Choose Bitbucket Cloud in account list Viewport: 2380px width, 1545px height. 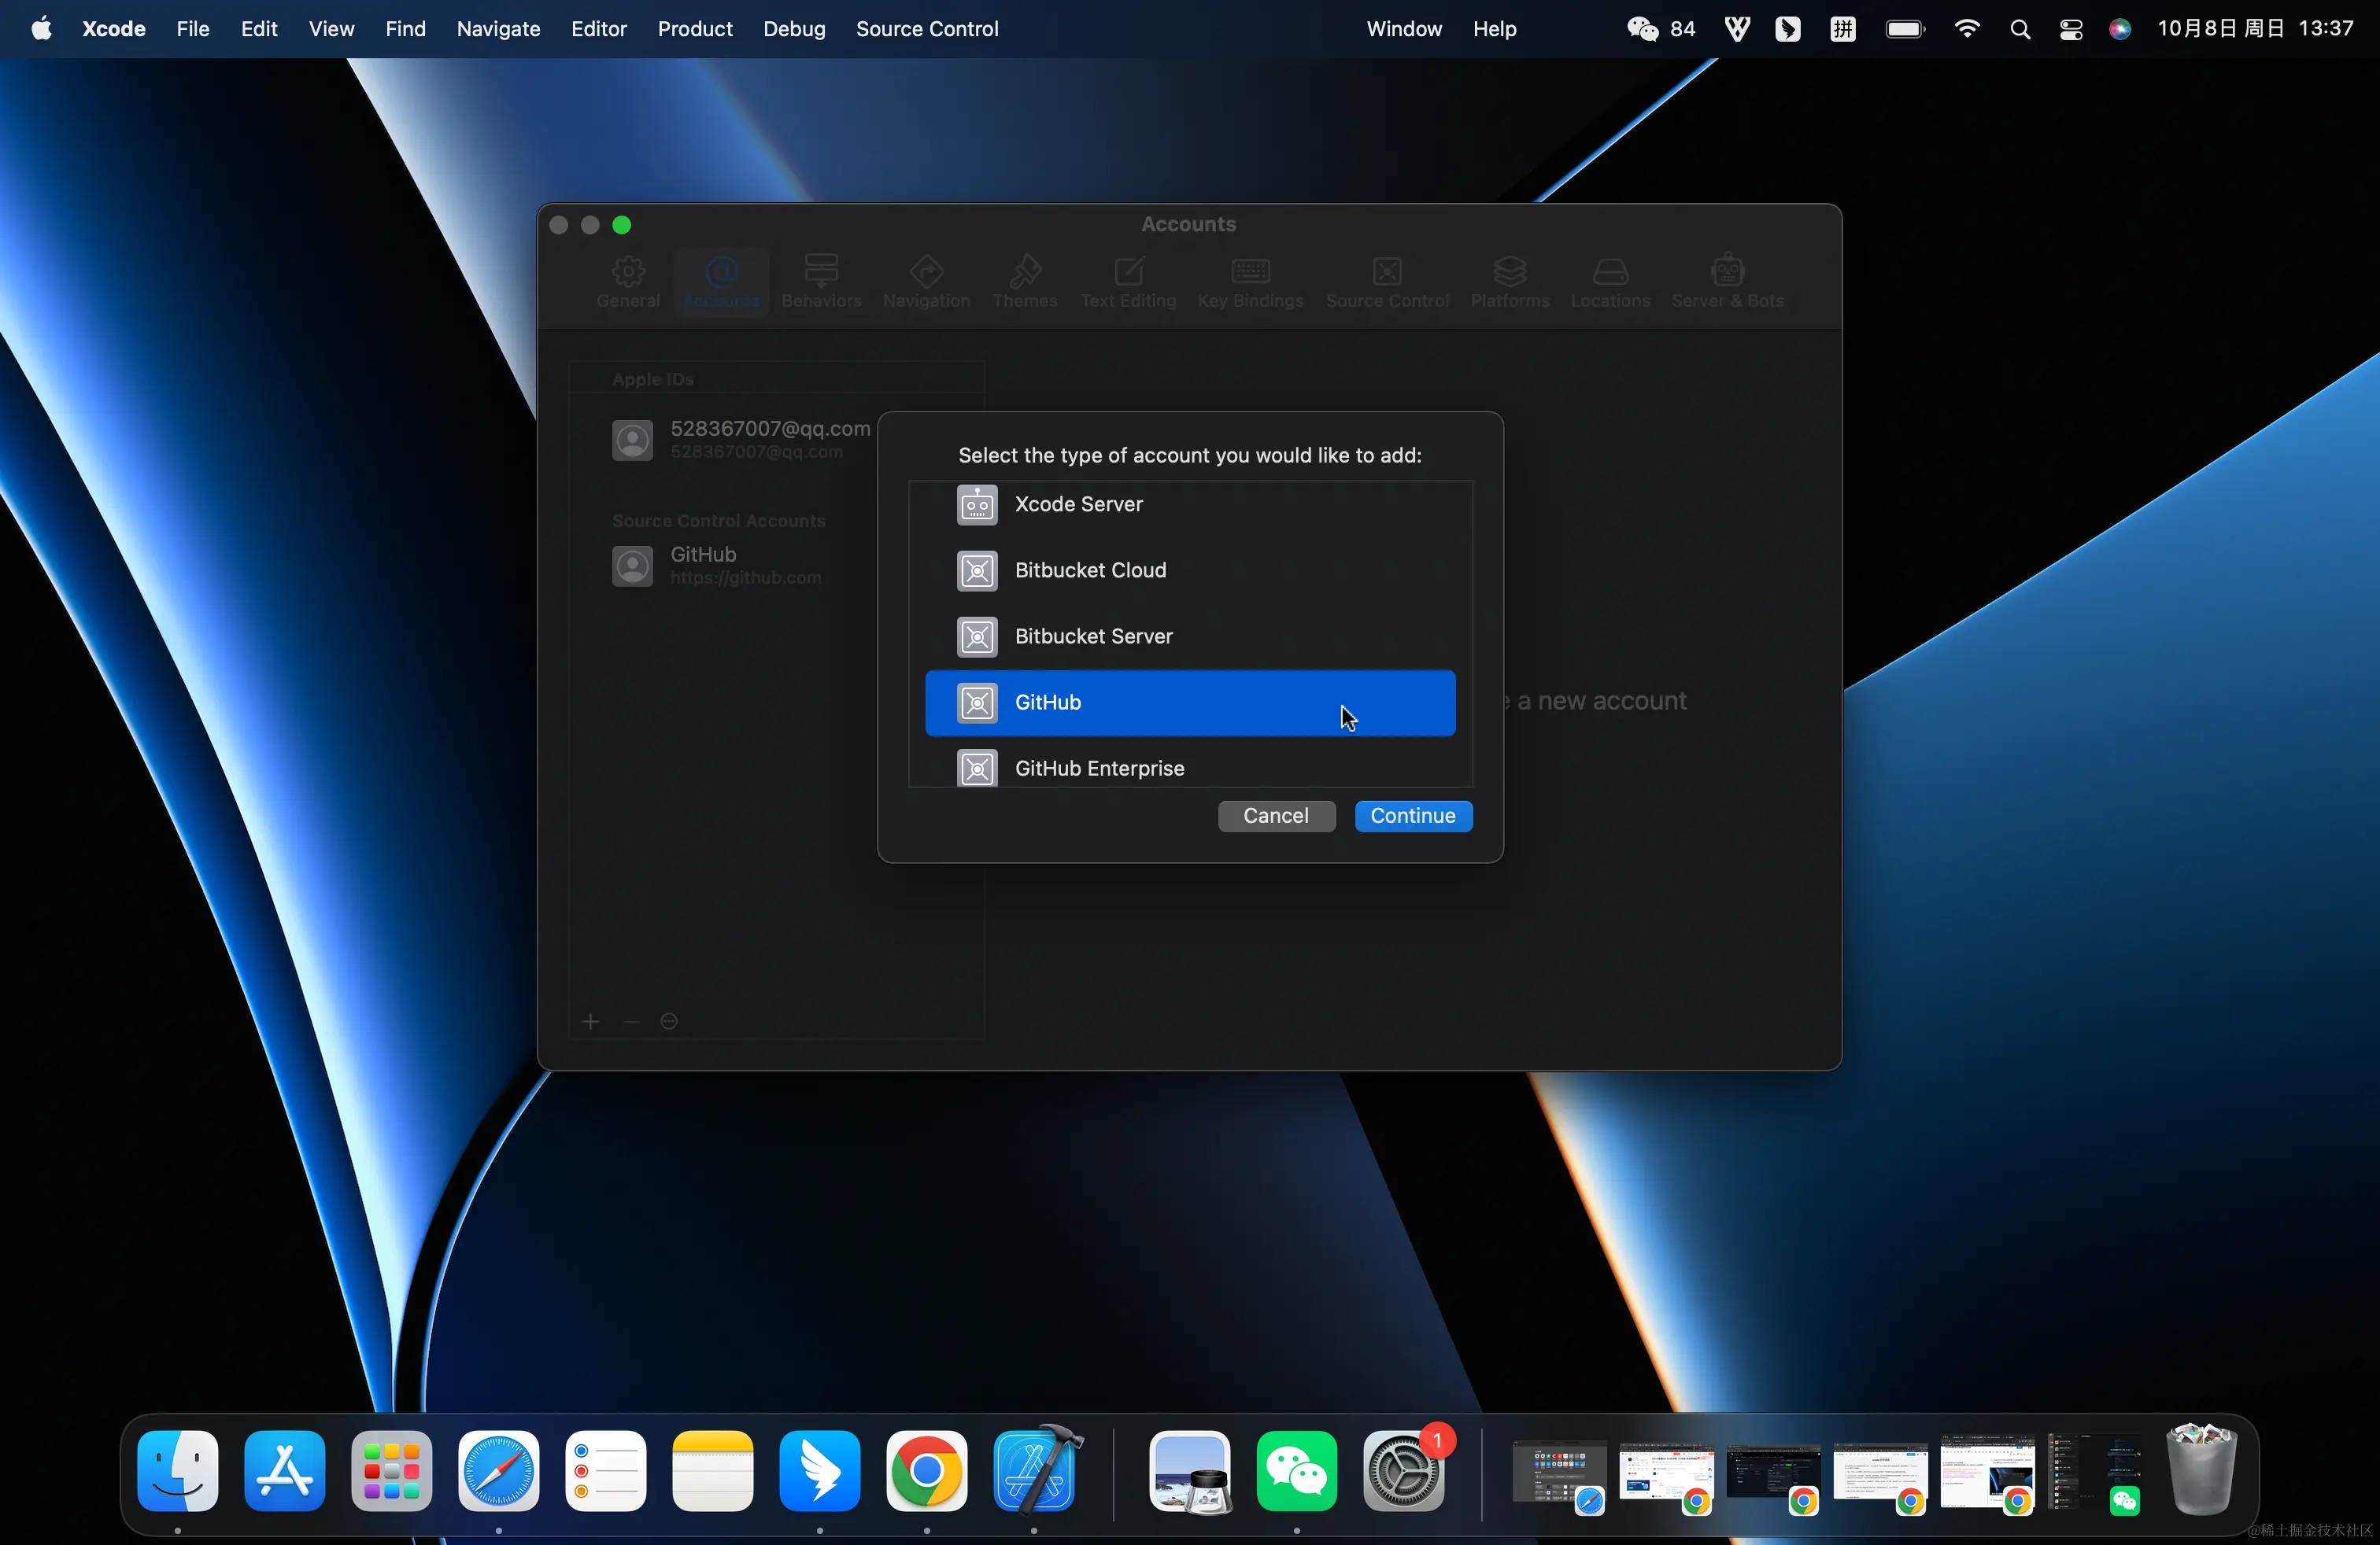tap(1090, 570)
